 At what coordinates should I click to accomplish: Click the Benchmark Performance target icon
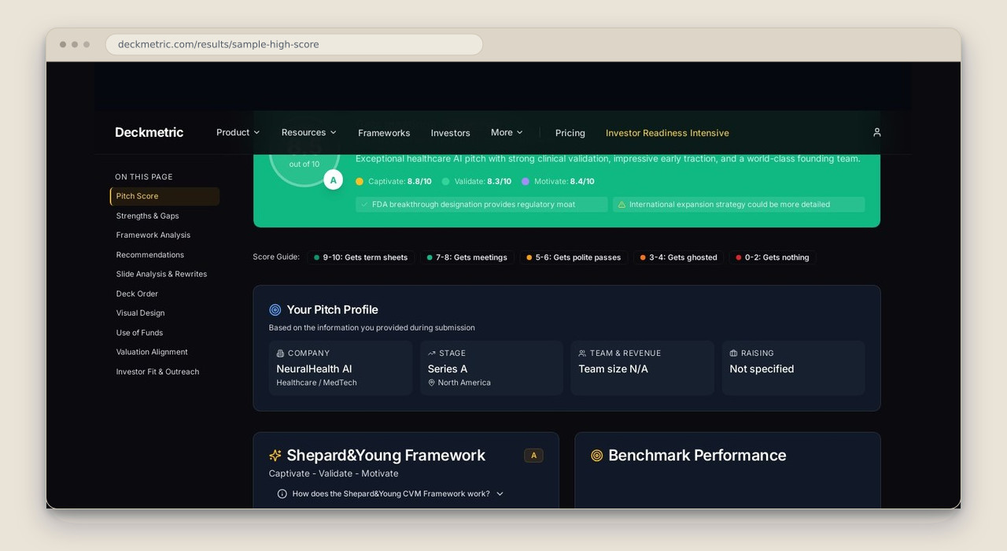[596, 455]
